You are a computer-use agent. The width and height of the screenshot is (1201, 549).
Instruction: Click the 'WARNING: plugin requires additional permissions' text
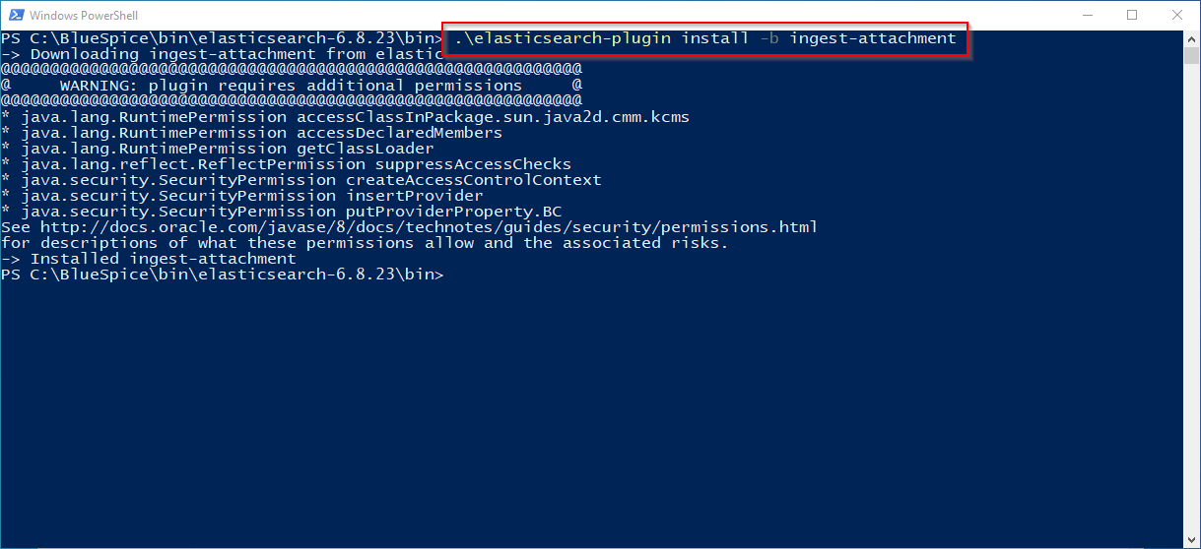point(291,86)
